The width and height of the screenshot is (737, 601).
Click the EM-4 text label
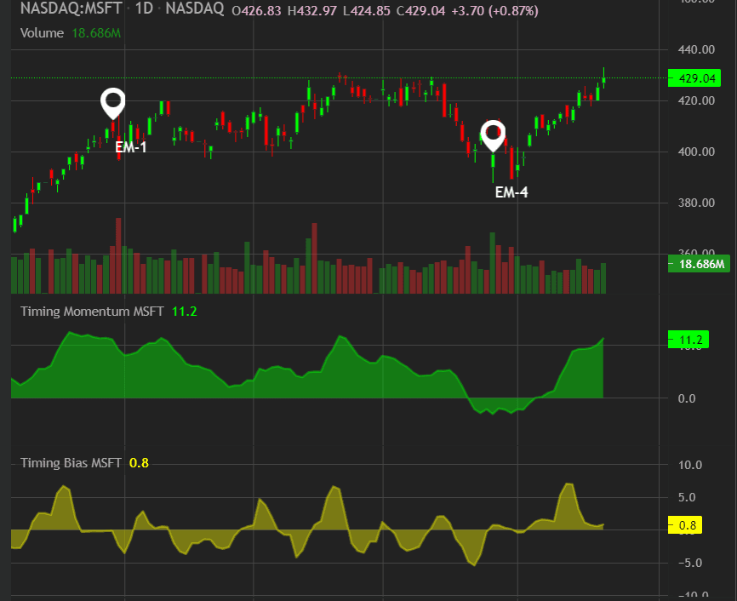(511, 192)
